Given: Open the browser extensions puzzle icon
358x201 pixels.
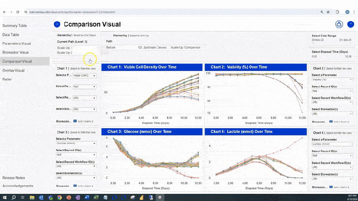Looking at the screenshot, I should 337,12.
